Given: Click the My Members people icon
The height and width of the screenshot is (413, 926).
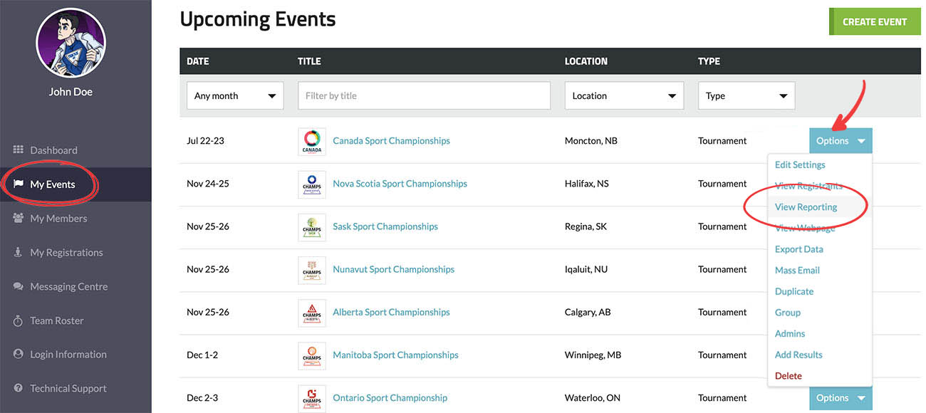Looking at the screenshot, I should pos(19,219).
